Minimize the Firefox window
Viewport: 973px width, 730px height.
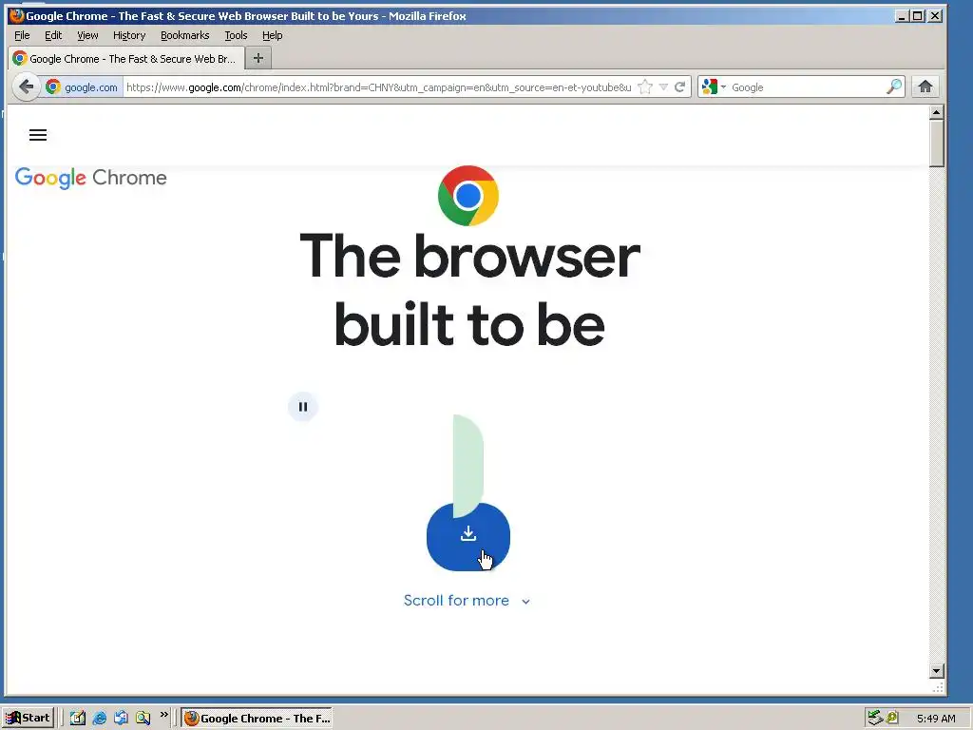pos(903,15)
